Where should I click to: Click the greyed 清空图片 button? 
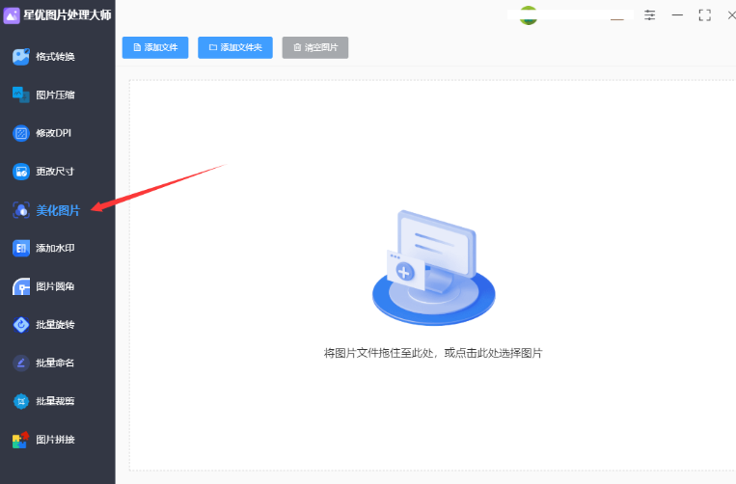pos(315,47)
